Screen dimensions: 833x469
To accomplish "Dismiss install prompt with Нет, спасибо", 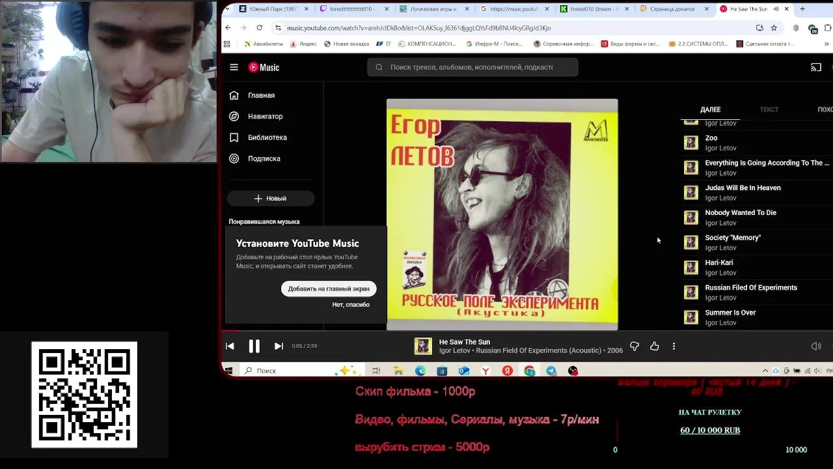I will tap(351, 304).
